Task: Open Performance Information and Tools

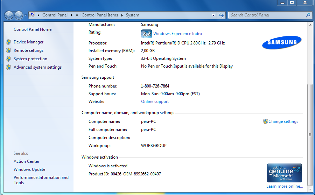Action: coord(41,180)
